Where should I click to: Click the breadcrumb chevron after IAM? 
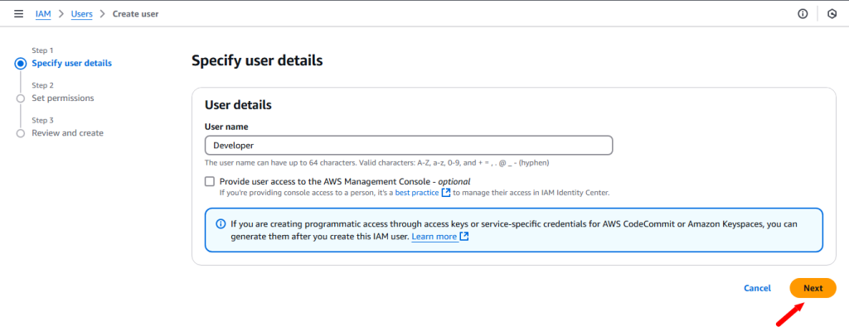pyautogui.click(x=61, y=14)
